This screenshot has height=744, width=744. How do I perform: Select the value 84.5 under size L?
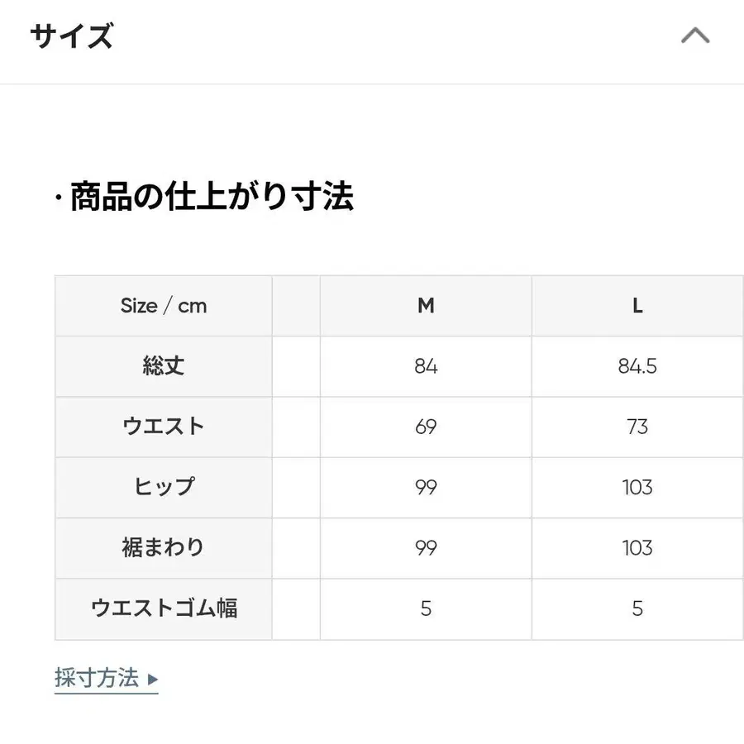[637, 366]
